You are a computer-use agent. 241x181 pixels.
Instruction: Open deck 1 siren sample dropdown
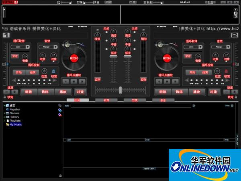[x=28, y=47]
